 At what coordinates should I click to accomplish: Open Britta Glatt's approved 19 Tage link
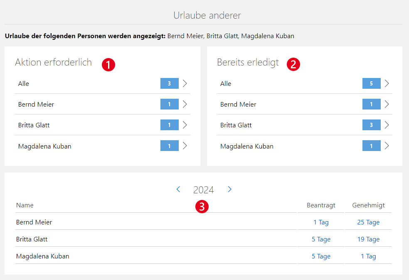click(368, 239)
